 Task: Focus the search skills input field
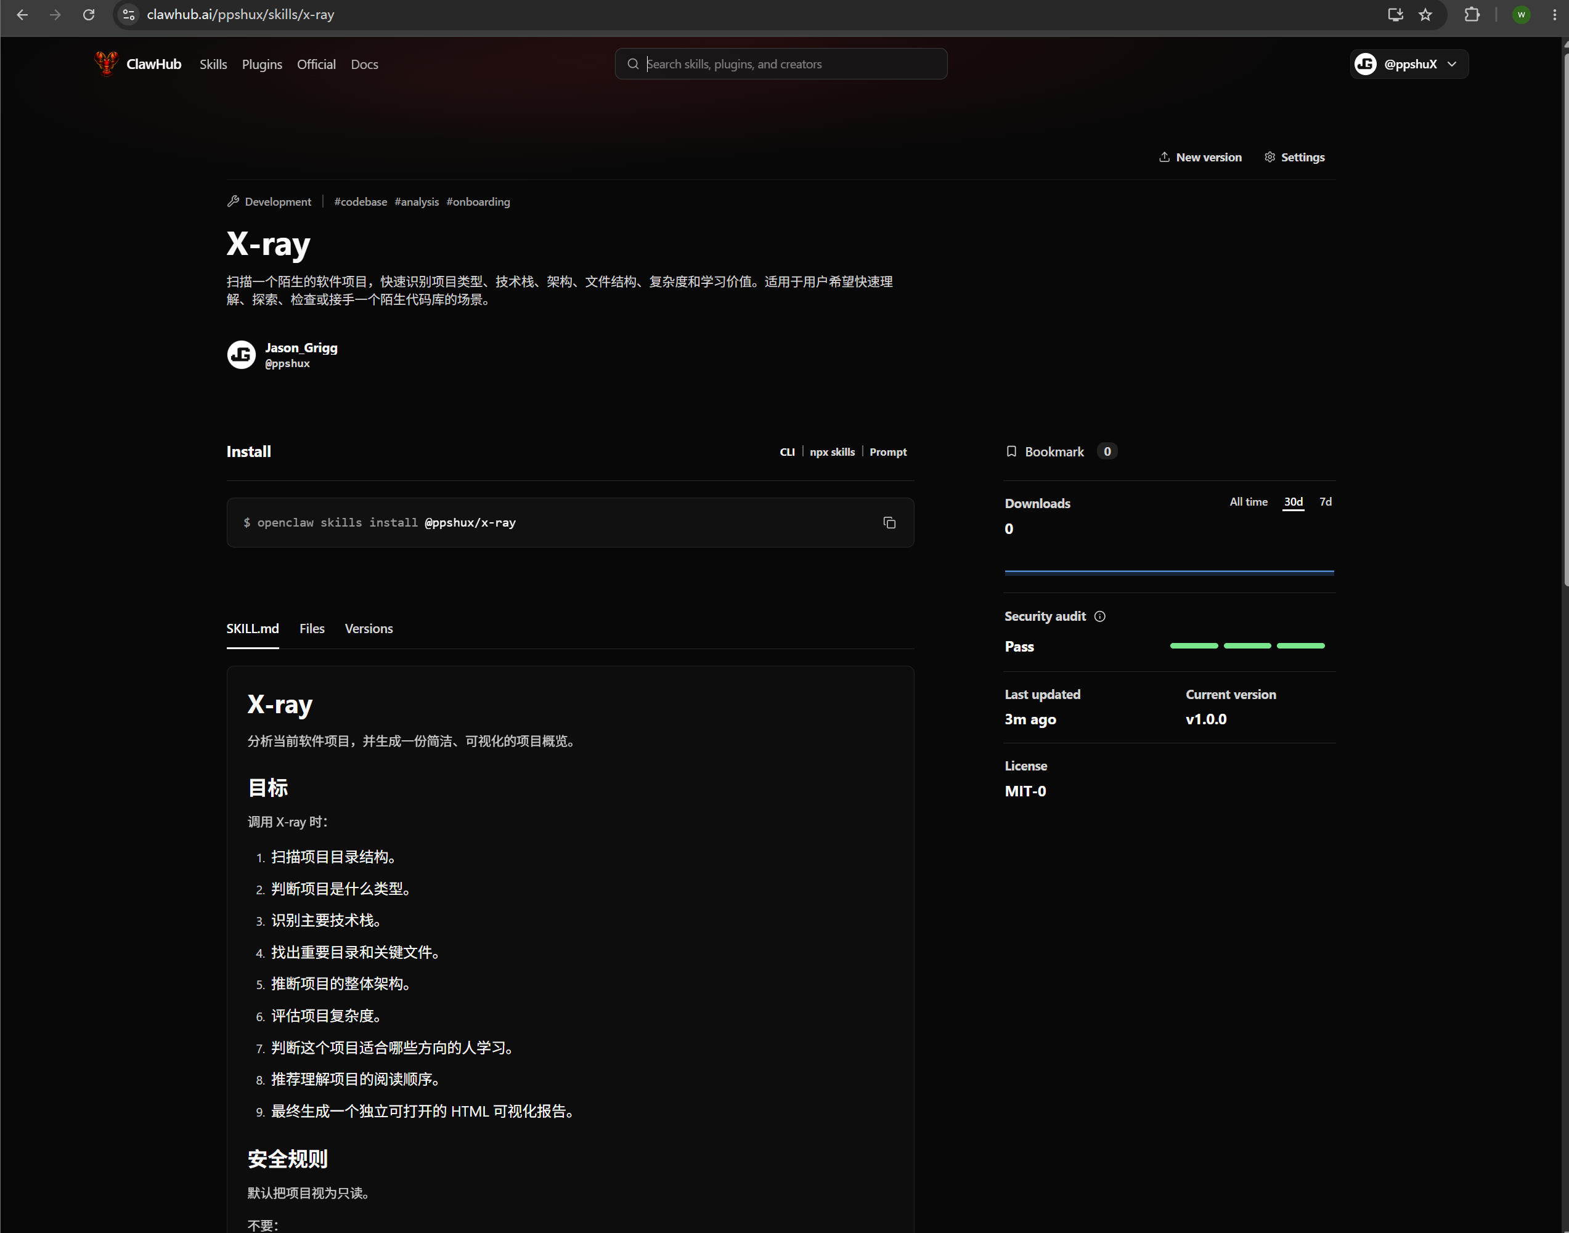click(x=781, y=64)
